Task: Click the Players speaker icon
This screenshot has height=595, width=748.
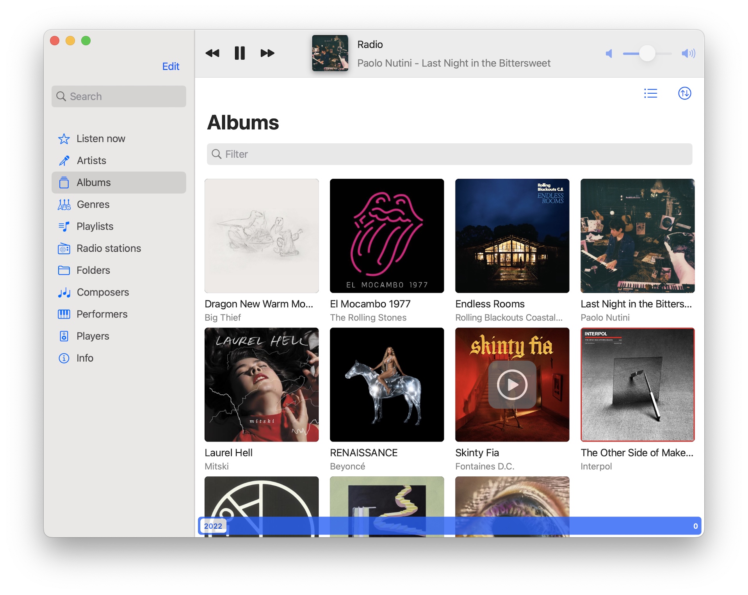Action: (x=64, y=336)
